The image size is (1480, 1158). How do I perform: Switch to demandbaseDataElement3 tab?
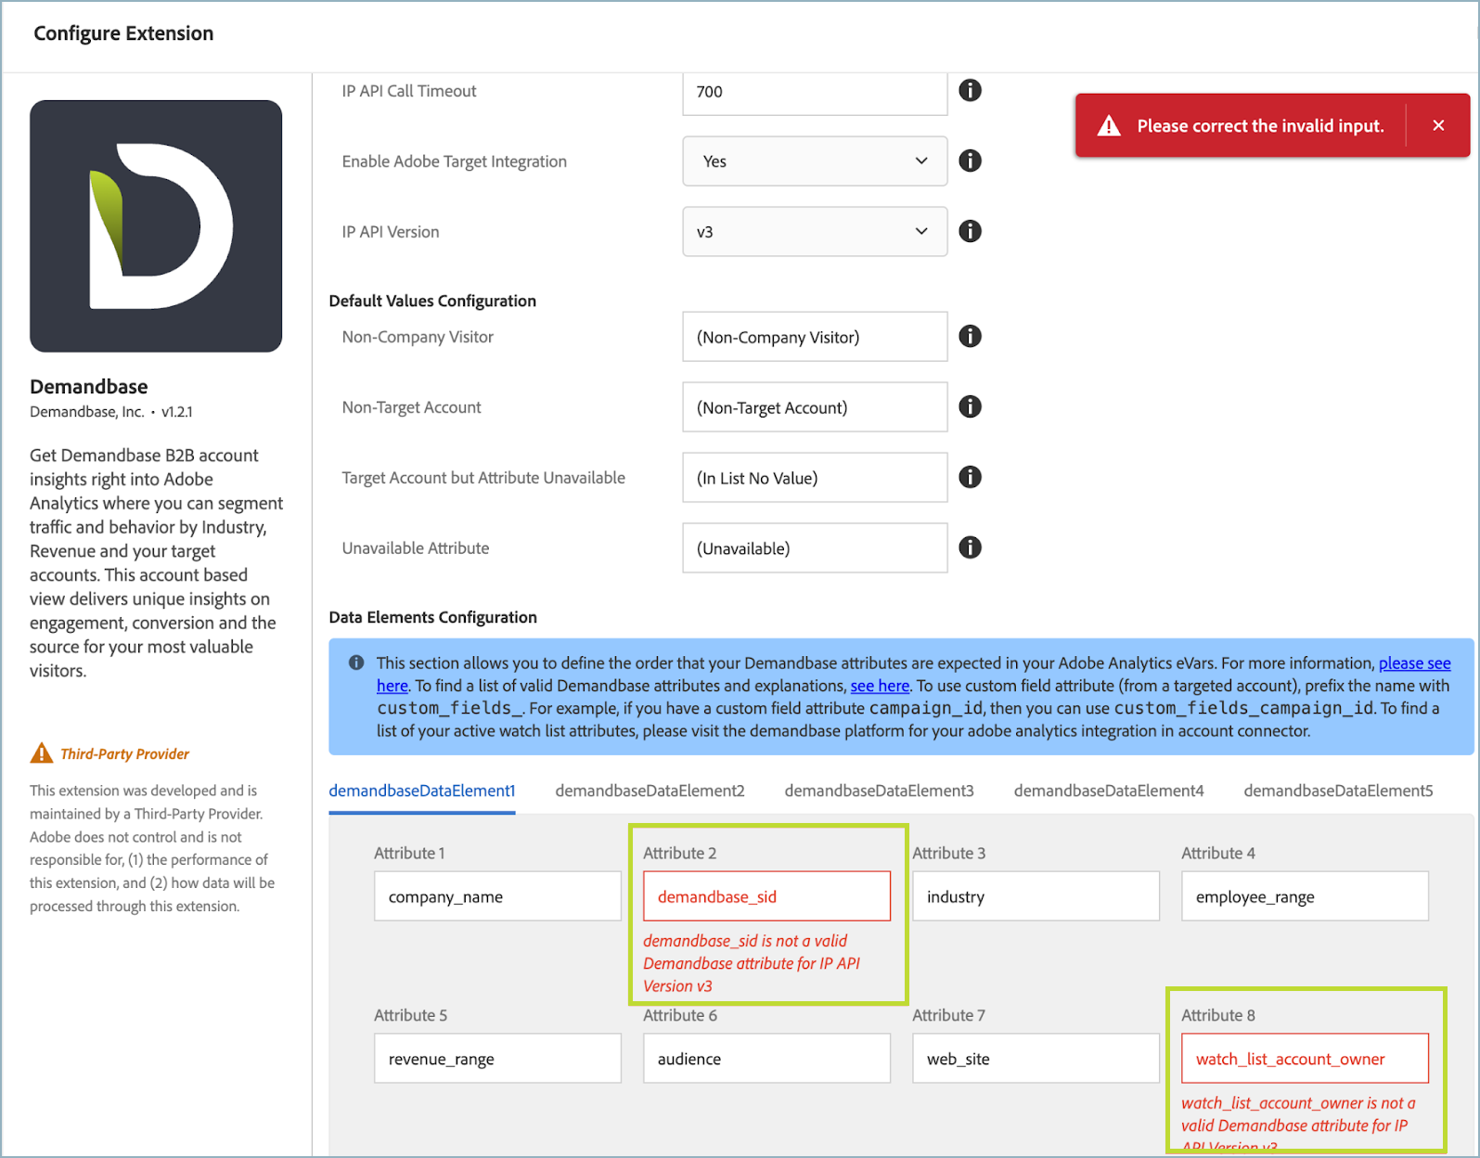pyautogui.click(x=880, y=791)
